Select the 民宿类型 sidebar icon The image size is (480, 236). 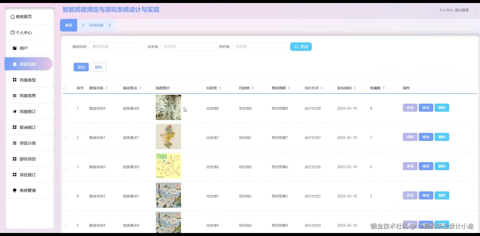(x=14, y=80)
